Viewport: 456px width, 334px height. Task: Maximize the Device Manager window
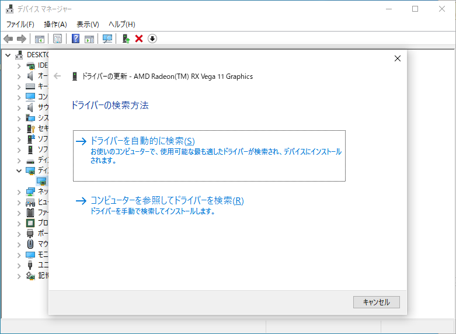tap(415, 9)
